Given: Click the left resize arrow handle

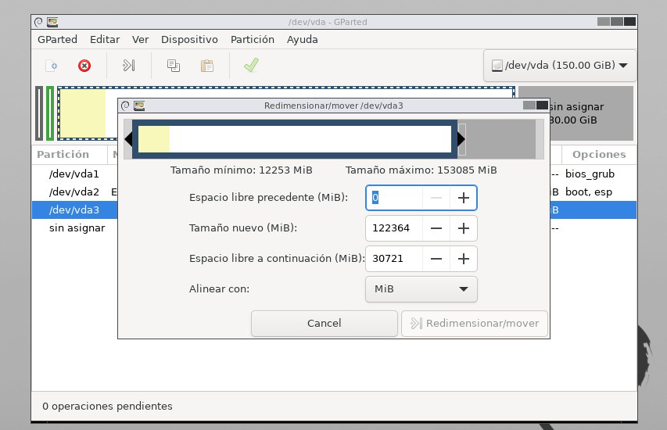Looking at the screenshot, I should (x=128, y=139).
